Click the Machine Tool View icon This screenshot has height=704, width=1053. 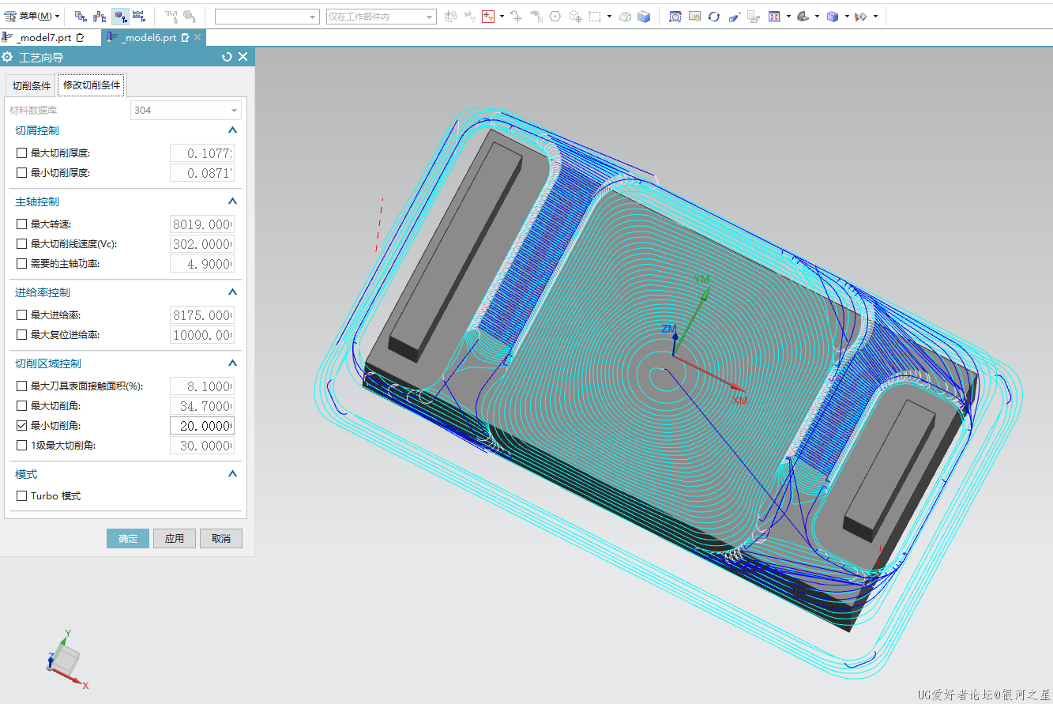click(100, 16)
